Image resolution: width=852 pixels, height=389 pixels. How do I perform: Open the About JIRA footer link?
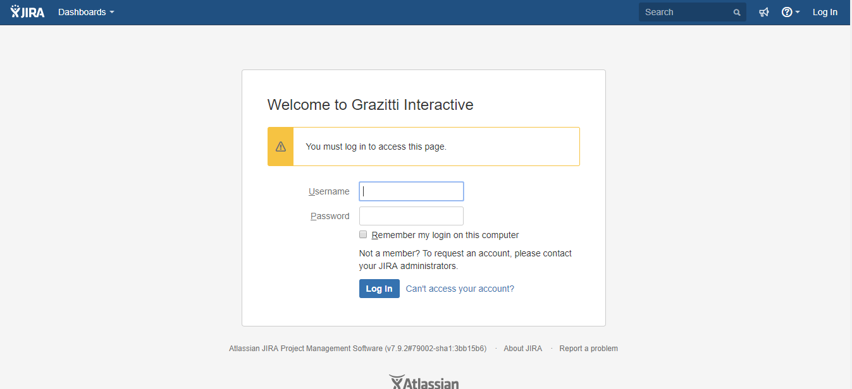[522, 349]
